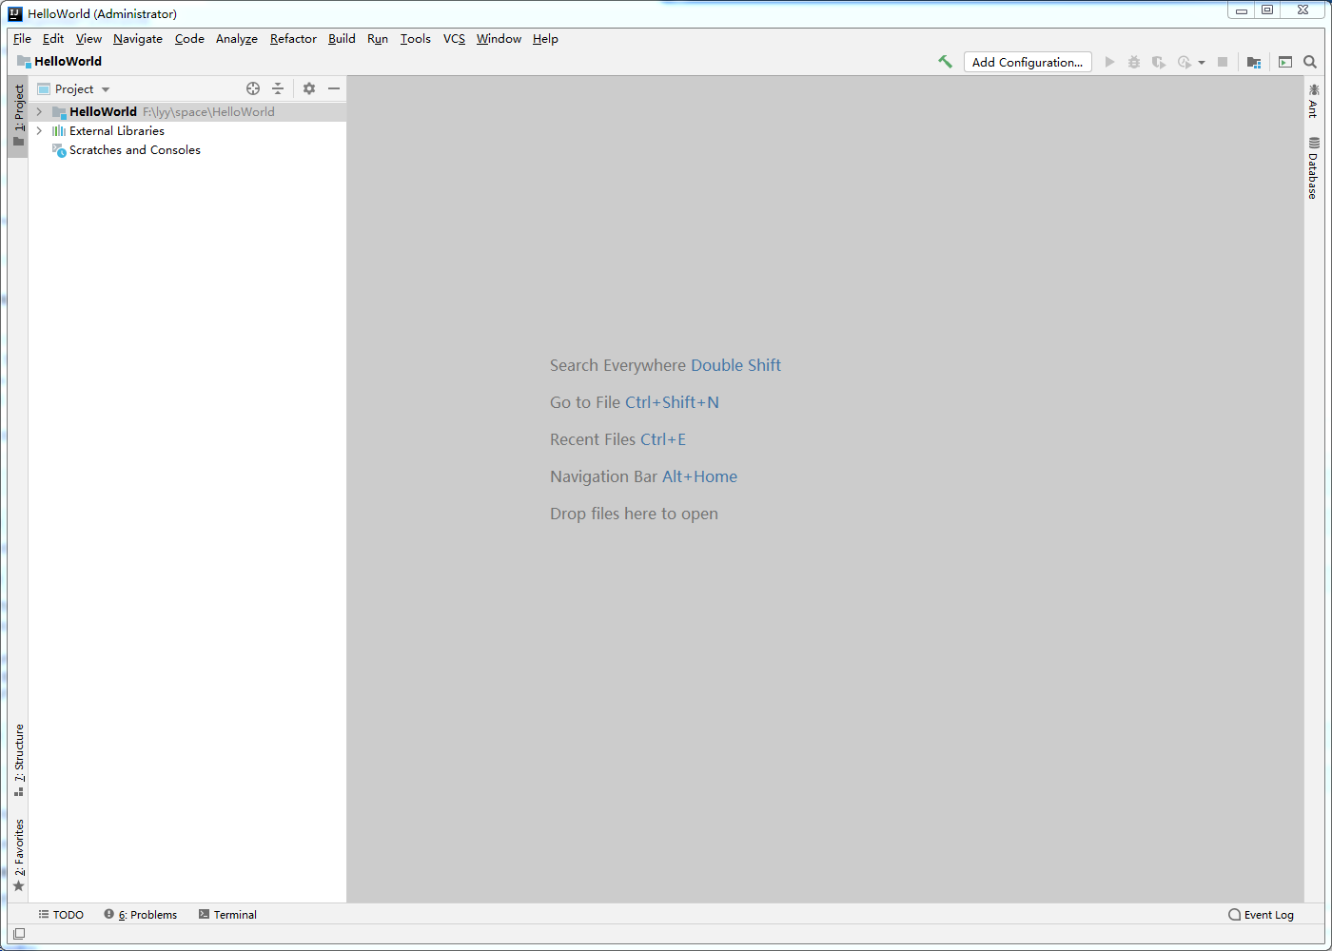Click the locate target icon in Project panel

coord(253,88)
